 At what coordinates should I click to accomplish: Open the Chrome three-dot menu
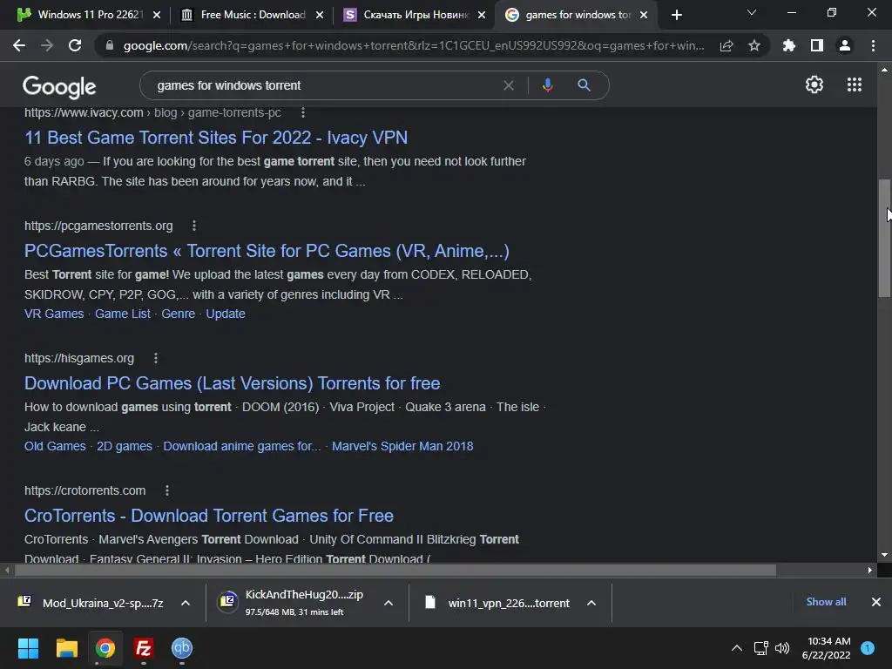[x=873, y=45]
